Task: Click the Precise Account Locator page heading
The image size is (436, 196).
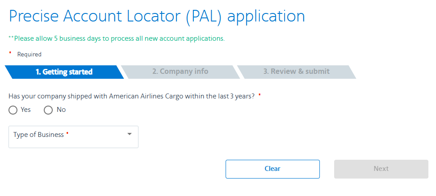Action: click(x=157, y=17)
